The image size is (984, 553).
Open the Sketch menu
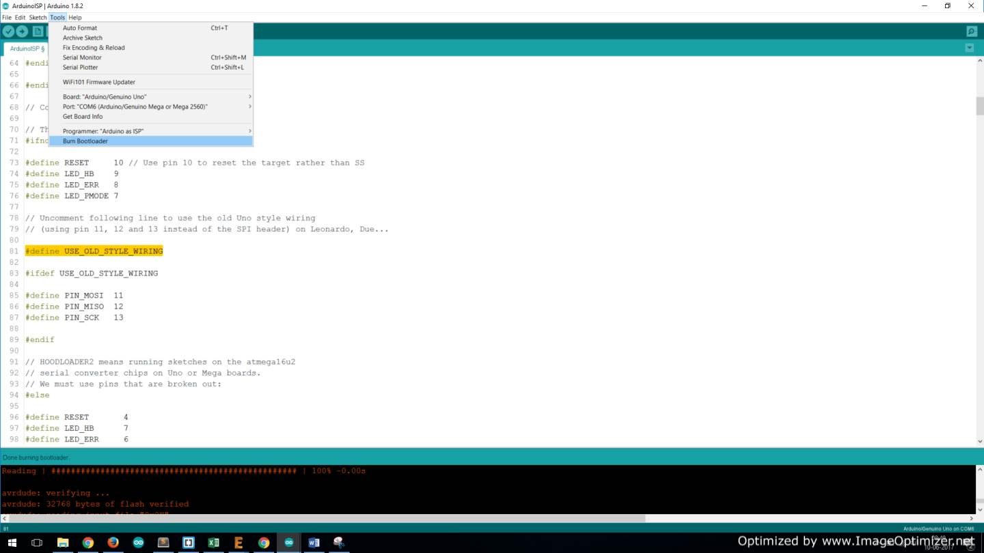38,17
